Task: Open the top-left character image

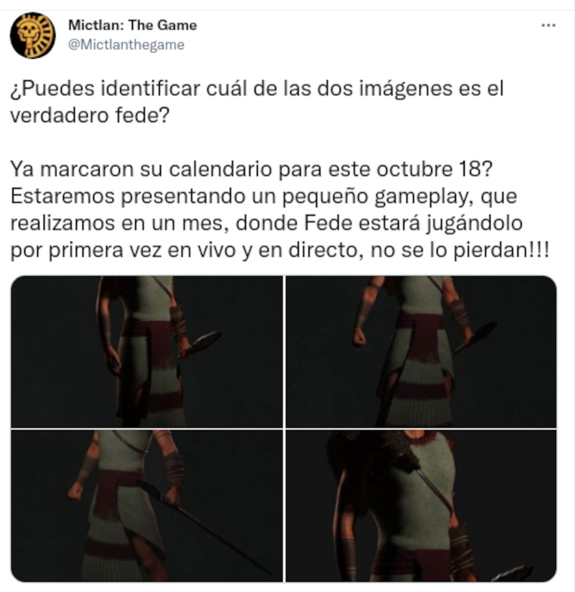Action: point(147,352)
